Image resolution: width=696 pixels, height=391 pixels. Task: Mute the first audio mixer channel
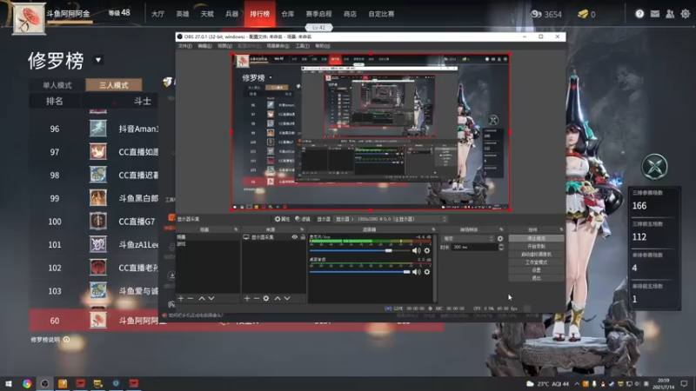416,250
